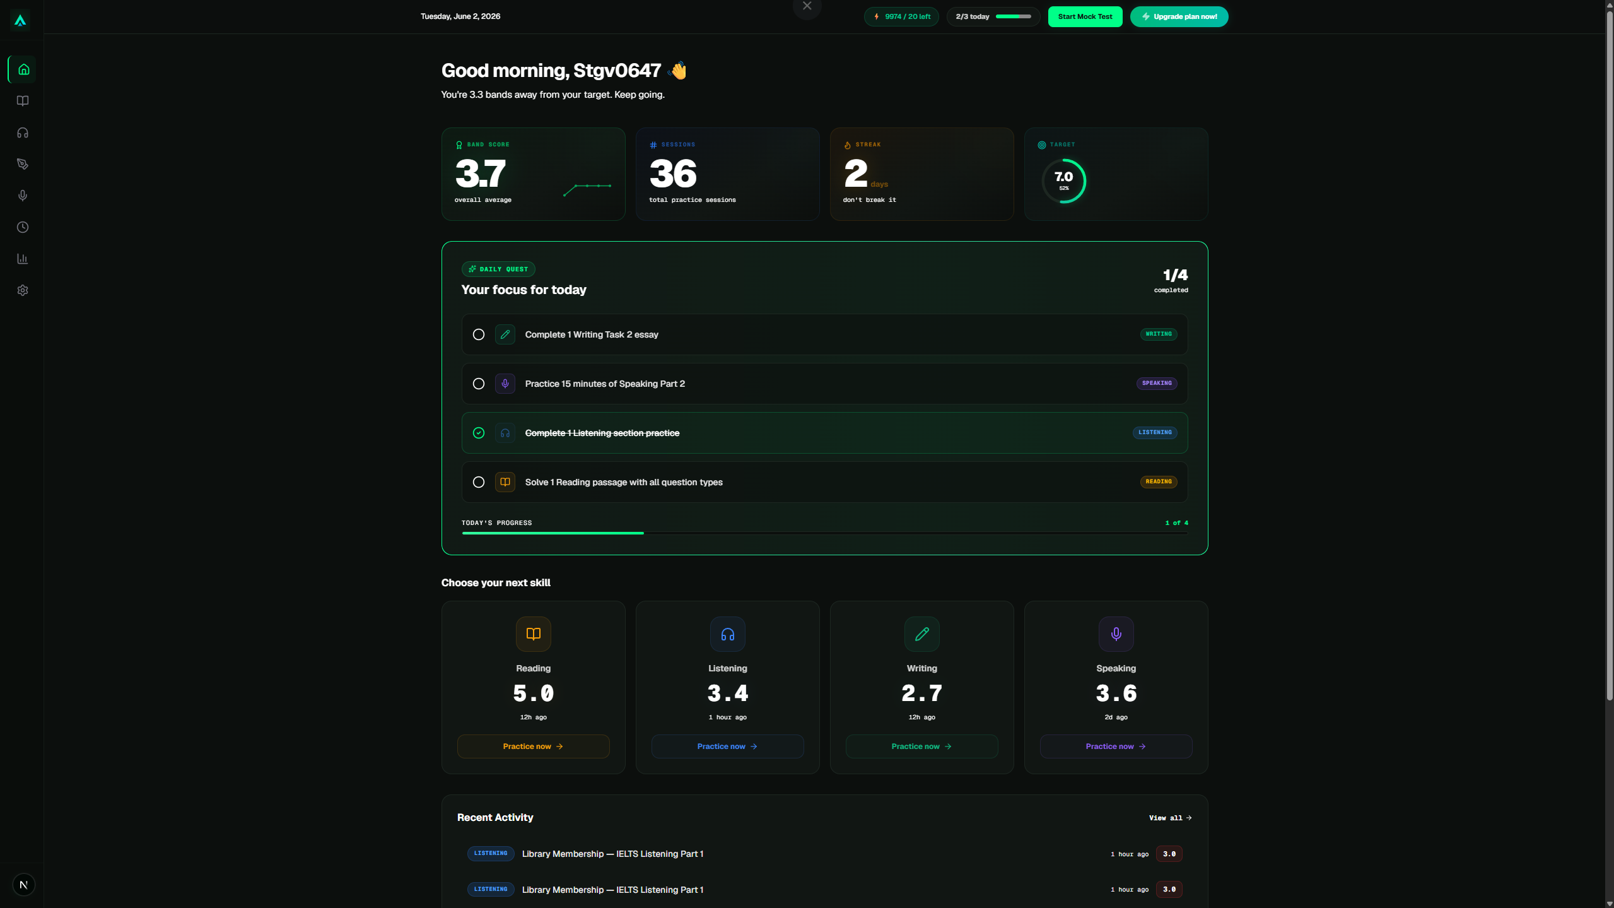Click the Start Mock Test button

(1085, 17)
